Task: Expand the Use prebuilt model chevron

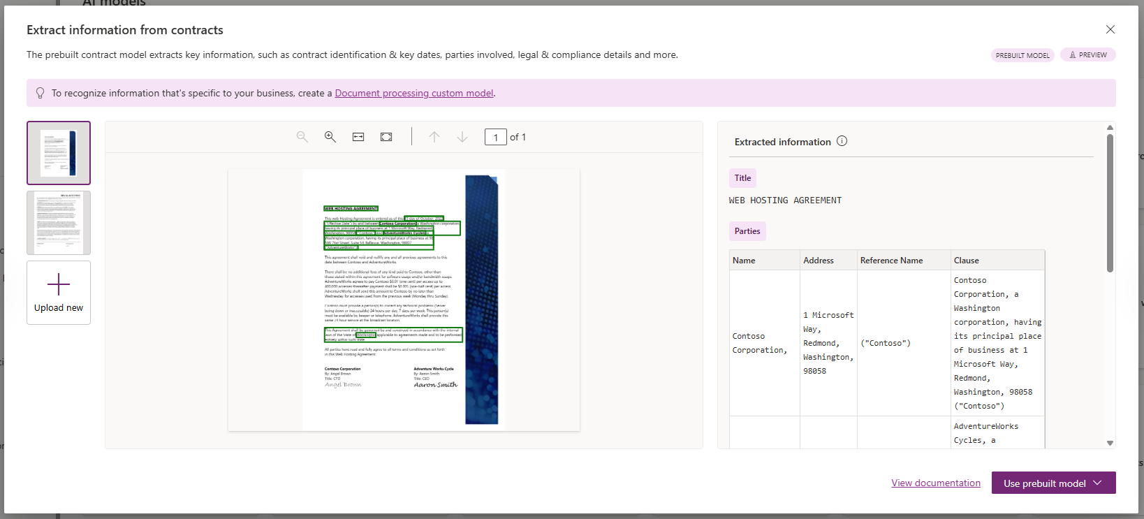Action: [x=1097, y=483]
